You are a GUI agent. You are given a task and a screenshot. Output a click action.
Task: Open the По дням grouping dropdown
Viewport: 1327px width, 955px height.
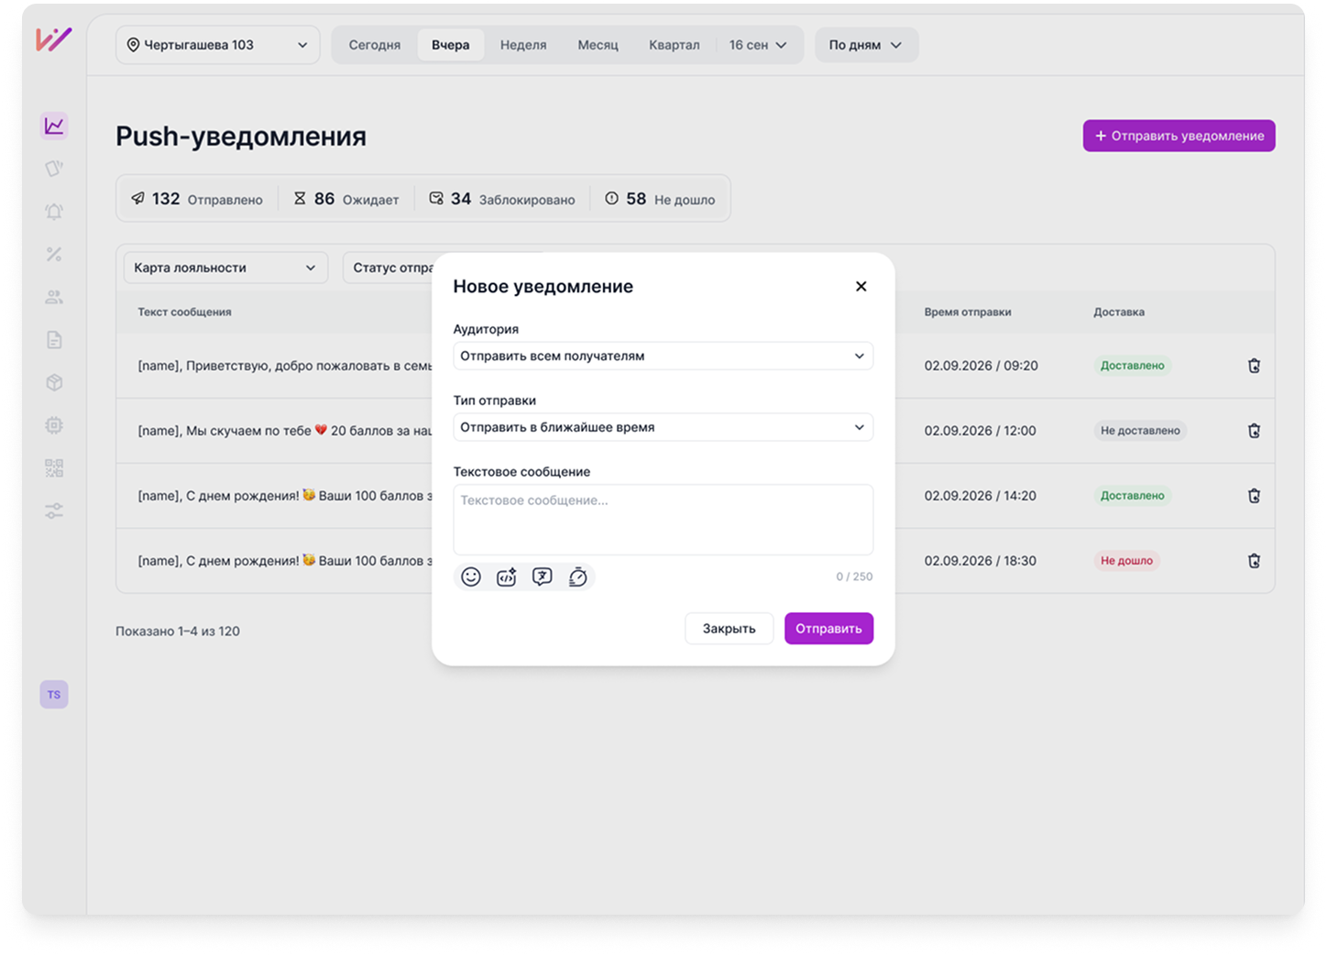(866, 45)
